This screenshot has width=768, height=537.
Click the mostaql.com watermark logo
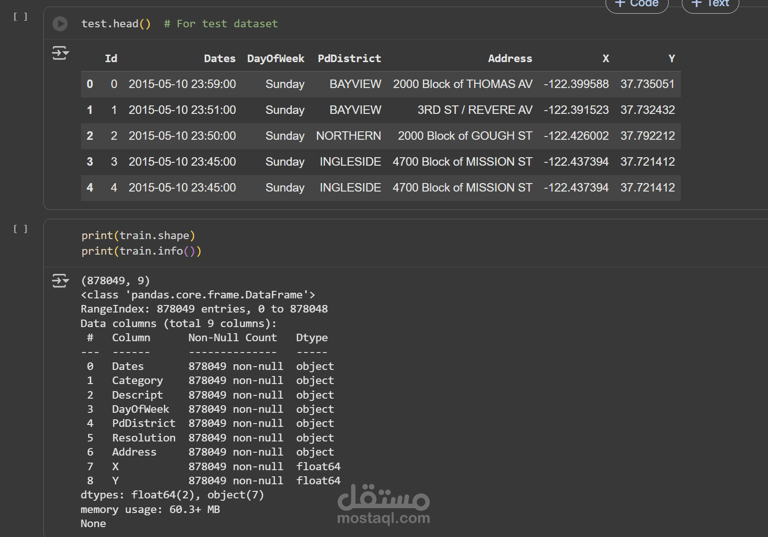click(x=383, y=505)
